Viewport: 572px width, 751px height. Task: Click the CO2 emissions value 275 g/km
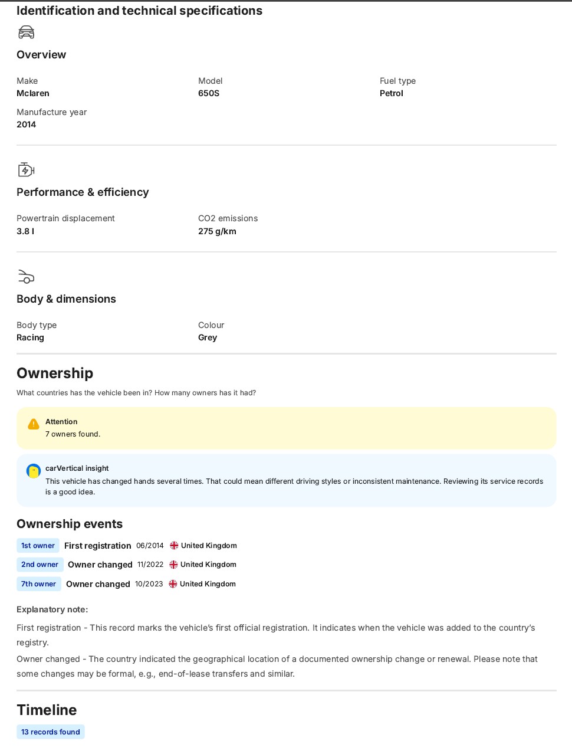coord(217,231)
